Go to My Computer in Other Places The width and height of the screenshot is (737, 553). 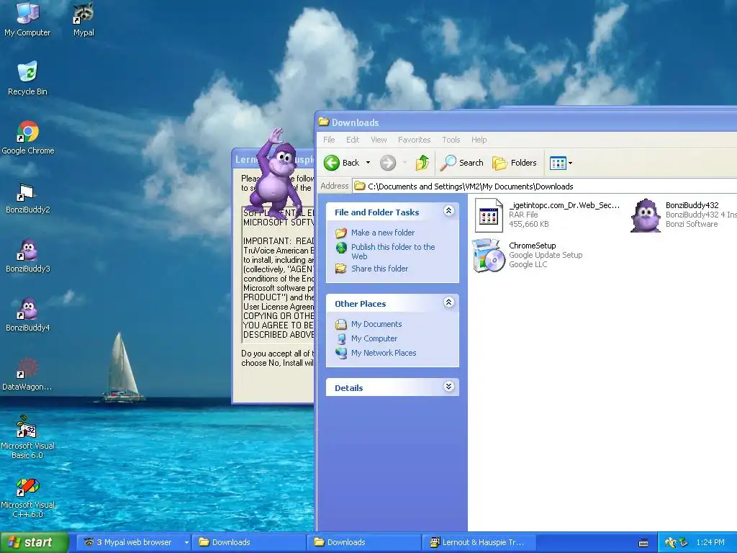[374, 338]
